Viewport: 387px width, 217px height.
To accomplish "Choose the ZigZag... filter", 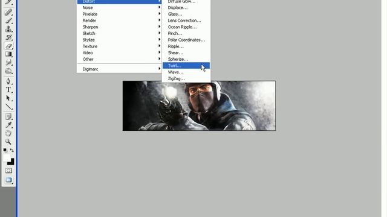I will [x=186, y=78].
